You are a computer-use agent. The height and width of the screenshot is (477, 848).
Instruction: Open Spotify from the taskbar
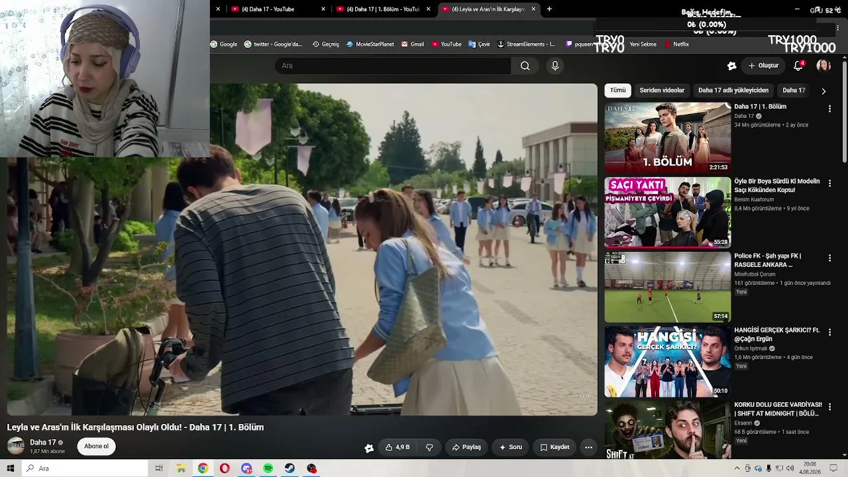268,468
